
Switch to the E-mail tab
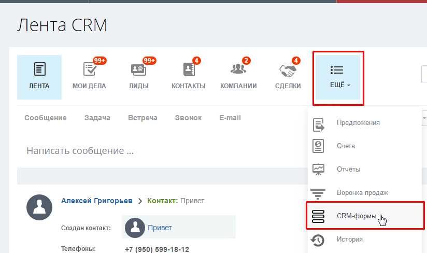pos(230,118)
